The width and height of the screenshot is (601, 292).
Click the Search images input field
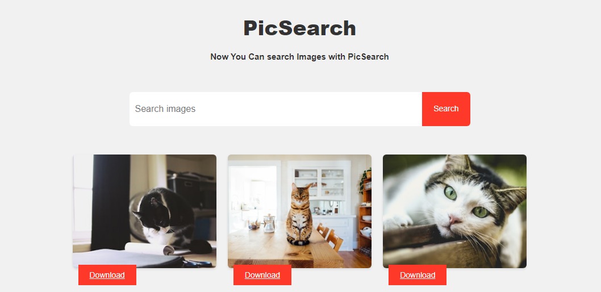coord(276,109)
